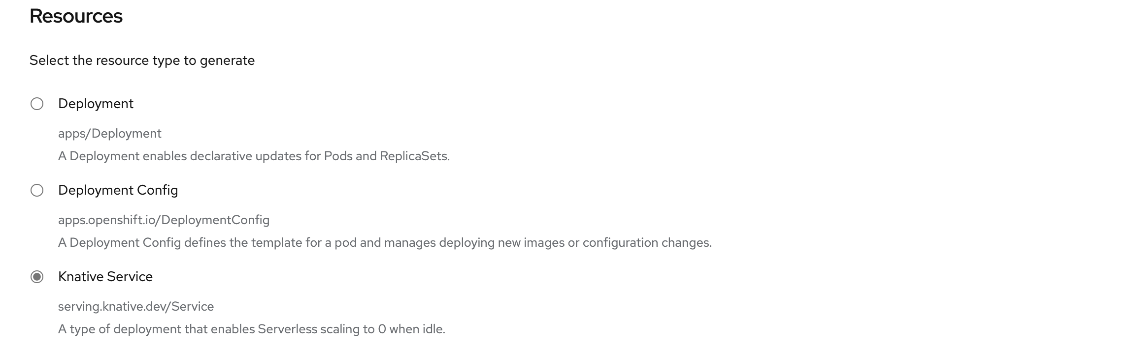
Task: Click the apps.openshift.io/DeploymentConfig identifier text
Action: pyautogui.click(x=164, y=220)
